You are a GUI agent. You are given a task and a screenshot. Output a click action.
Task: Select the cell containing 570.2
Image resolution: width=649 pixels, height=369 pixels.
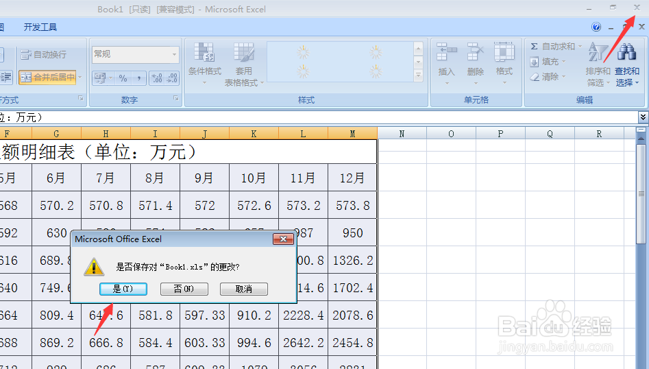point(56,205)
